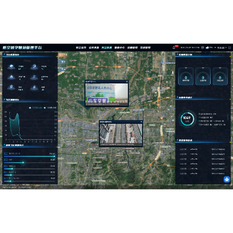Click the scrollbar beside the donut chart legend
The image size is (233, 233).
click(228, 117)
